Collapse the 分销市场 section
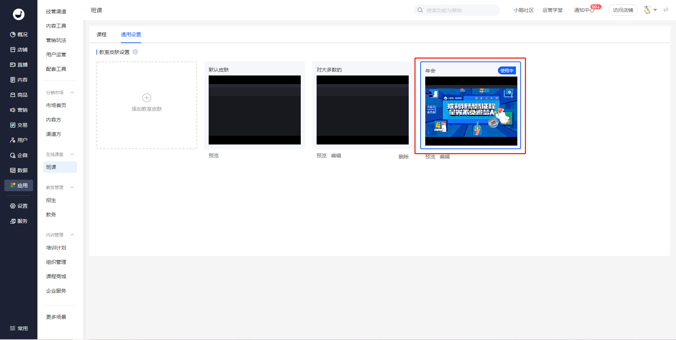676x340 pixels. (x=72, y=92)
